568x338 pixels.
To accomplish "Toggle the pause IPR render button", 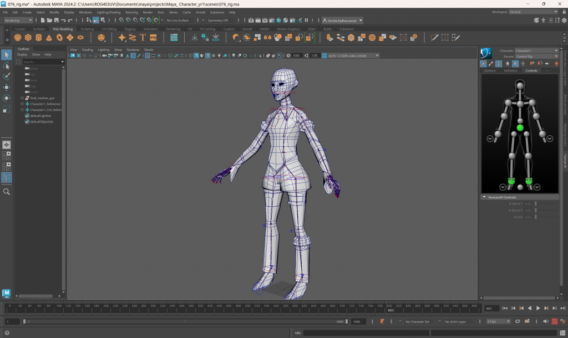I will coord(306,21).
